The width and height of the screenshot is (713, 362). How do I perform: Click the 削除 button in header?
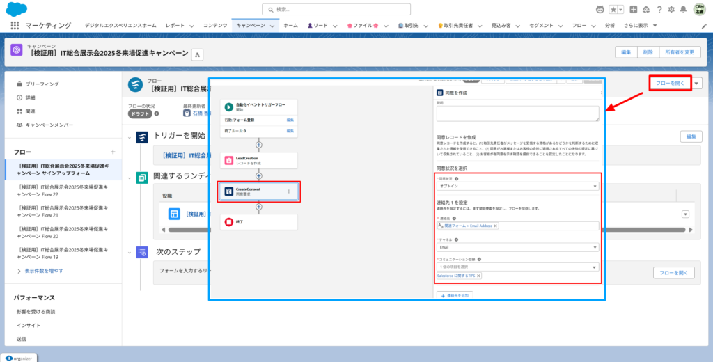point(648,52)
